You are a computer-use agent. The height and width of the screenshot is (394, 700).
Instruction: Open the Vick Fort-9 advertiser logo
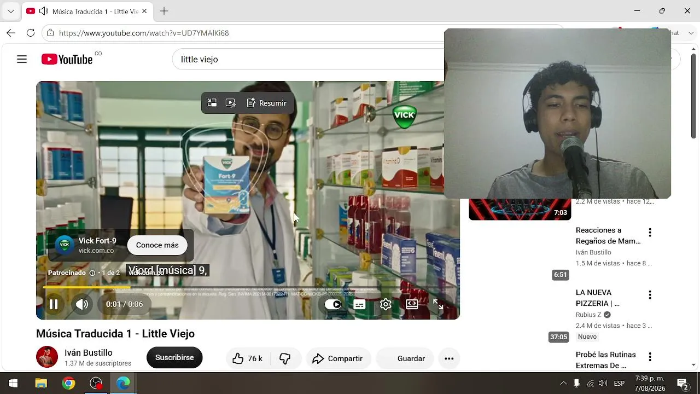tap(65, 245)
